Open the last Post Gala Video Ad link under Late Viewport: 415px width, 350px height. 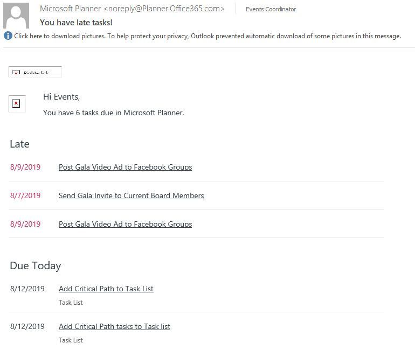(125, 224)
